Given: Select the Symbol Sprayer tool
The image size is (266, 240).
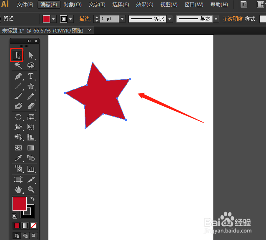Looking at the screenshot, I should (x=18, y=169).
